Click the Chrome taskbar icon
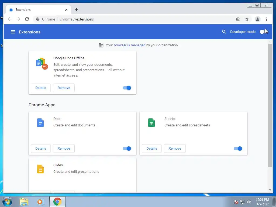 (57, 202)
